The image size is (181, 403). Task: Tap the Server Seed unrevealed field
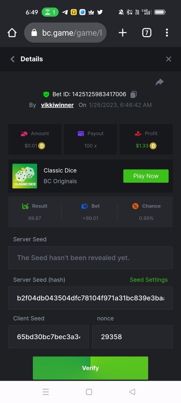(90, 258)
